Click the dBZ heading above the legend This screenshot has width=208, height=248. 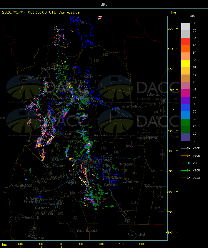click(x=193, y=16)
